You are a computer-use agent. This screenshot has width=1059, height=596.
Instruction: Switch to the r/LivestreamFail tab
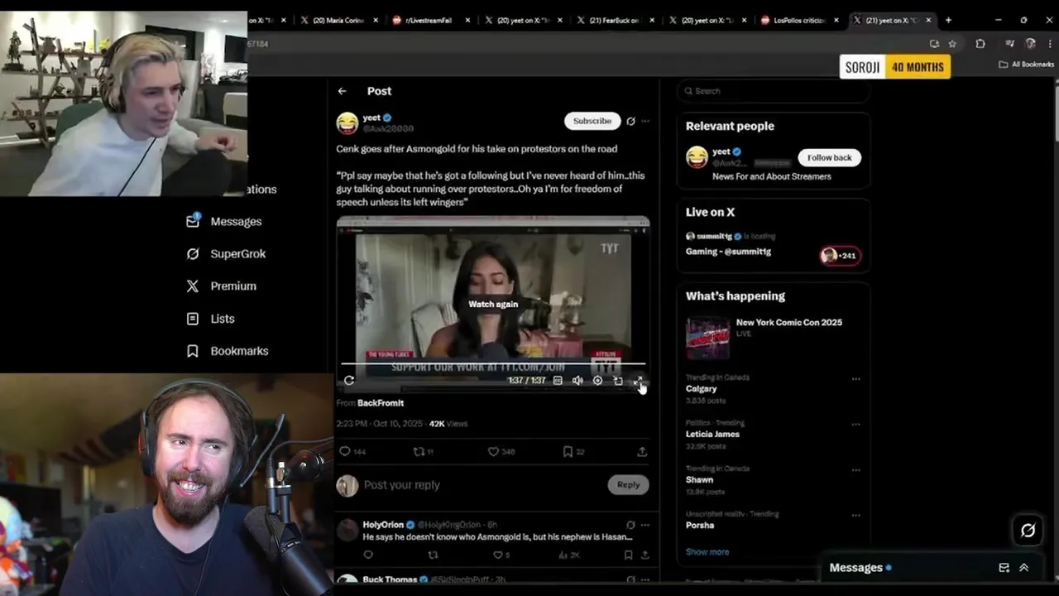(x=427, y=20)
